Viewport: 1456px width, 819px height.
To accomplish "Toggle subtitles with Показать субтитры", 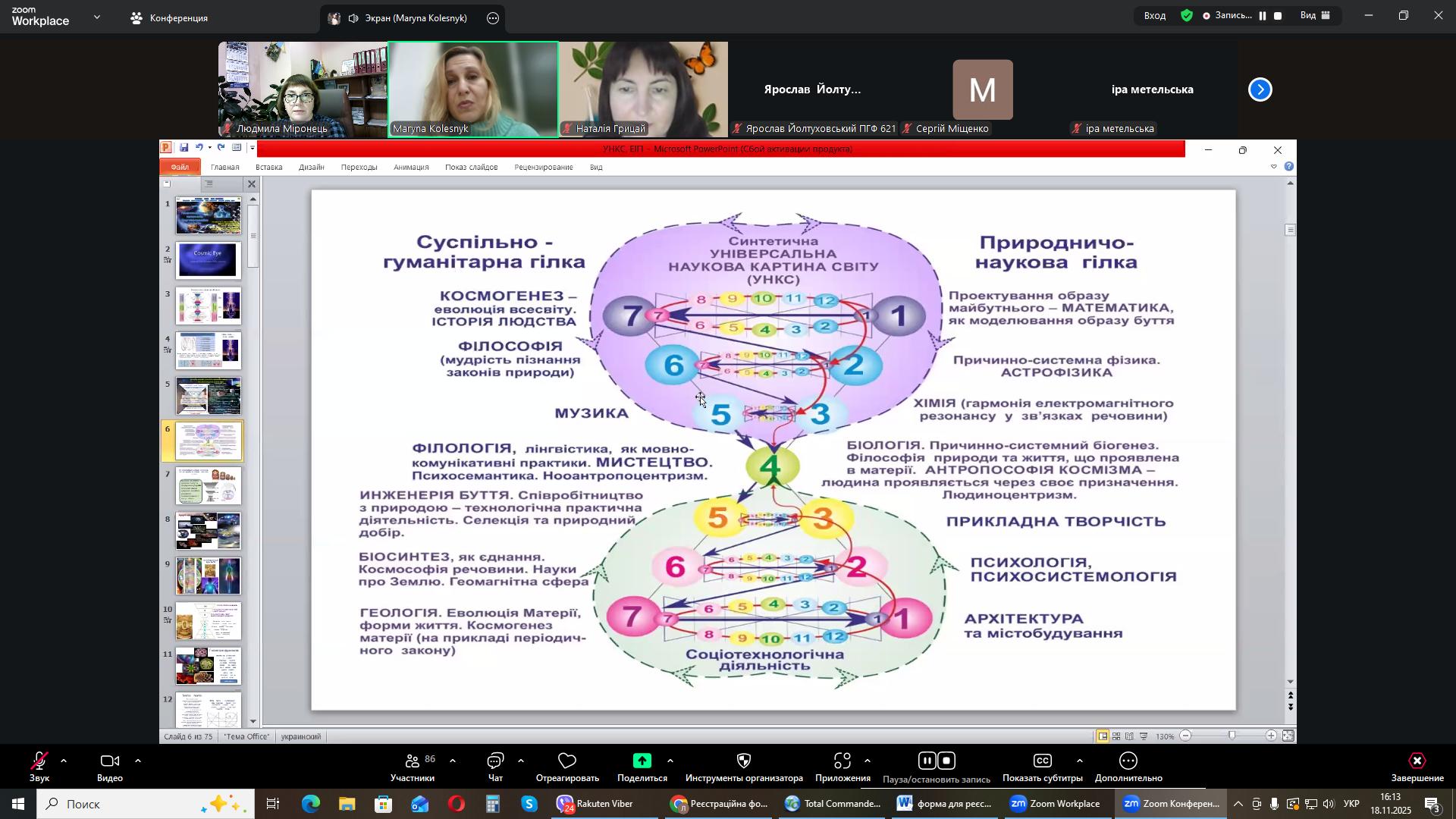I will 1042,762.
